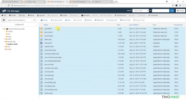Open the Upload tool
Screen dimensions: 186x99
pos(41,15)
